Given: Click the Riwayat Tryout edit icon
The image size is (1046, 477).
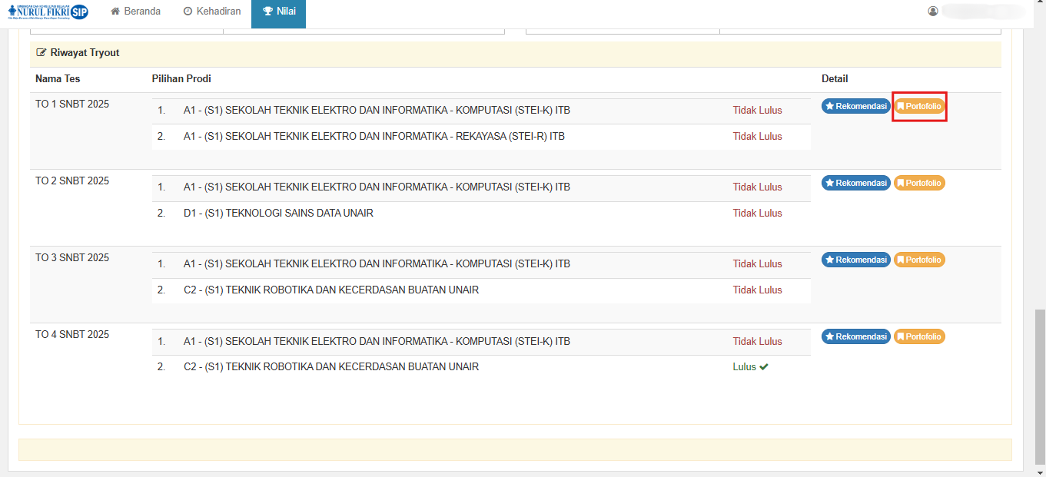Looking at the screenshot, I should (42, 53).
